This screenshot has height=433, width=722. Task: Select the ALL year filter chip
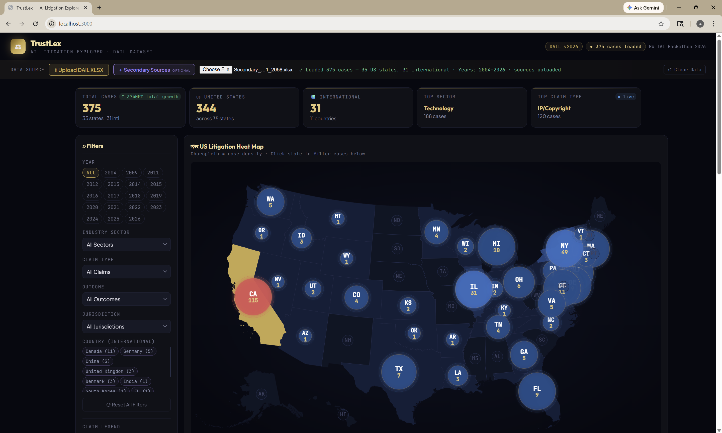91,173
